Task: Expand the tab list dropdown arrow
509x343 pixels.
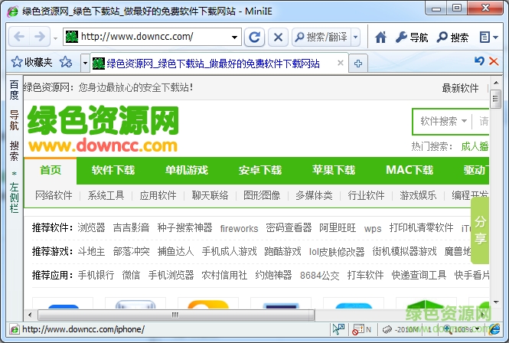Action: pos(85,63)
